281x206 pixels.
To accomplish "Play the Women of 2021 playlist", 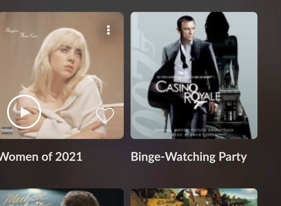I will (x=24, y=112).
